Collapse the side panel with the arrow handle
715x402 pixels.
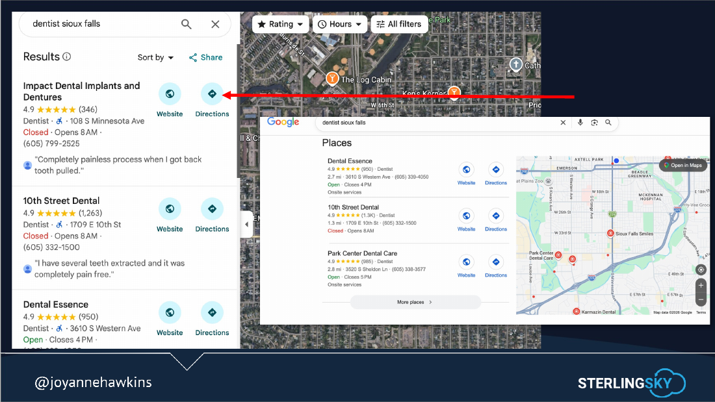(x=247, y=224)
